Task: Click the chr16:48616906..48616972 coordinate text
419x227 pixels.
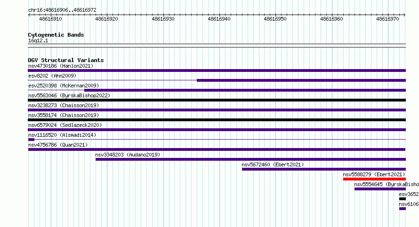Action: [62, 10]
